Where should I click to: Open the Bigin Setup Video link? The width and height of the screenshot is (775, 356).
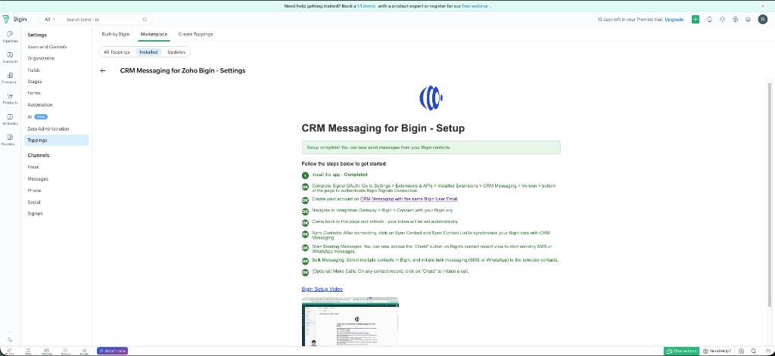pyautogui.click(x=322, y=289)
